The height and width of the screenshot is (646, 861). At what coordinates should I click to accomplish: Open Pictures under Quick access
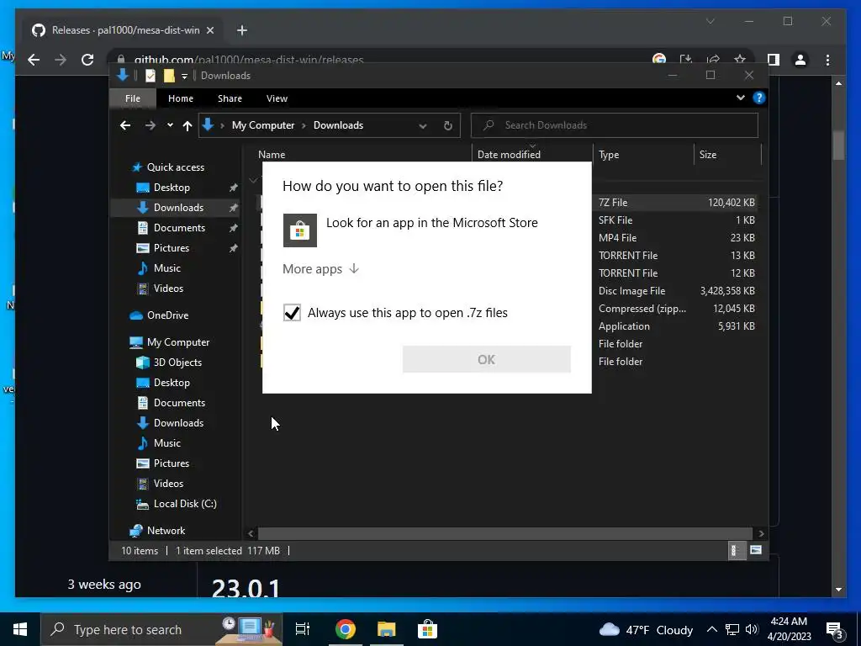[x=172, y=248]
